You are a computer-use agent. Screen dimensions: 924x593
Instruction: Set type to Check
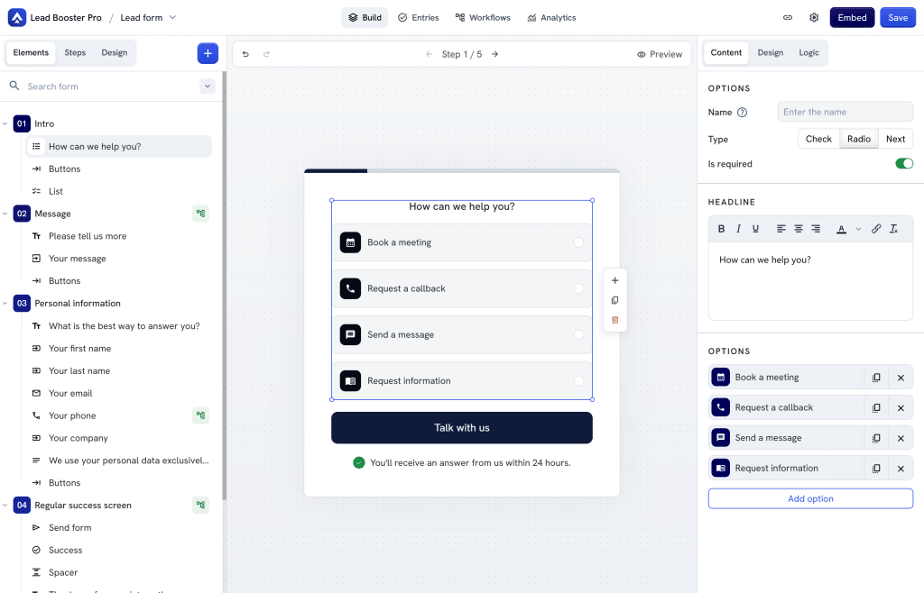[818, 139]
